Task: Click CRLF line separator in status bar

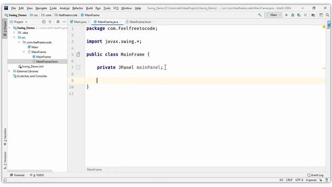Action: tap(289, 180)
